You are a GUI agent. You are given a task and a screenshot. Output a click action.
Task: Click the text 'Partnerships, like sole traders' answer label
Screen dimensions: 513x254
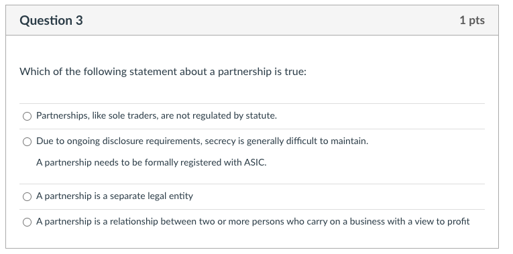point(156,116)
